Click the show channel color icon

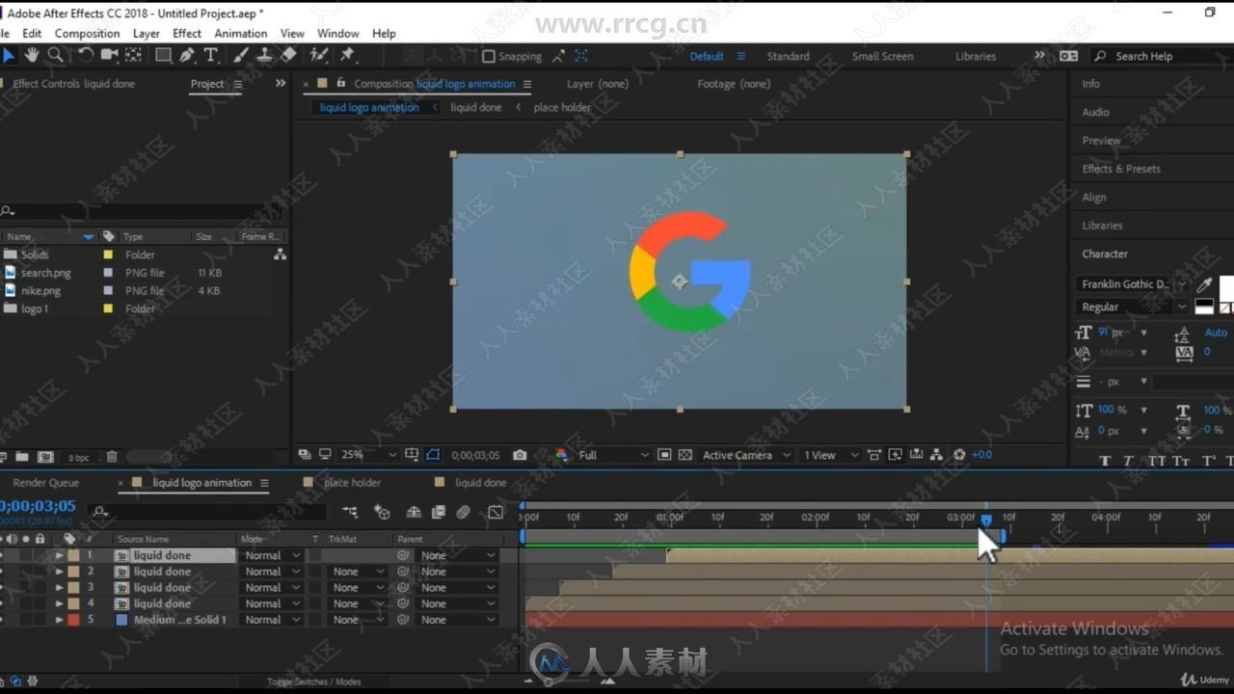tap(562, 455)
